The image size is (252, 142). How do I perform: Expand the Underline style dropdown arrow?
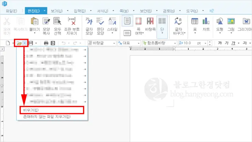click(x=238, y=43)
